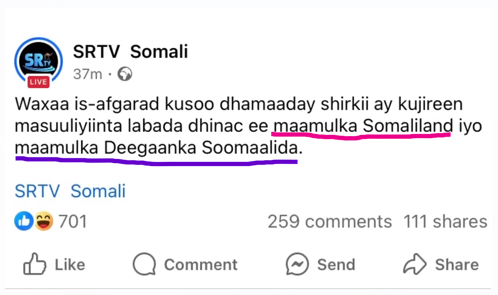Open the 259 comments list
The image size is (498, 295).
click(329, 222)
